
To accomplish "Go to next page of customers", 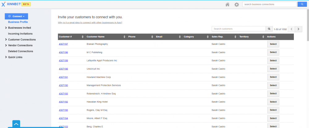I will 298,29.
